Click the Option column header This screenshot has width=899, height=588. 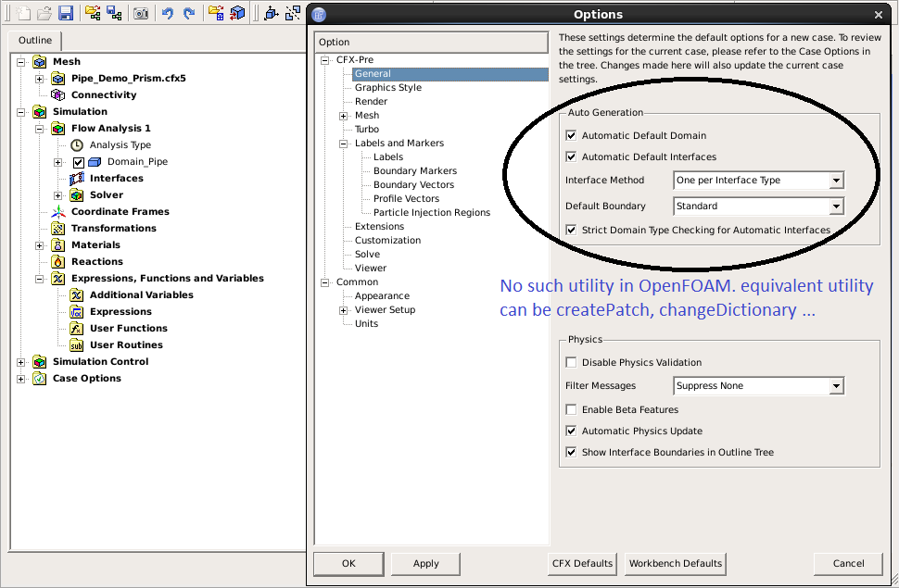coord(431,42)
